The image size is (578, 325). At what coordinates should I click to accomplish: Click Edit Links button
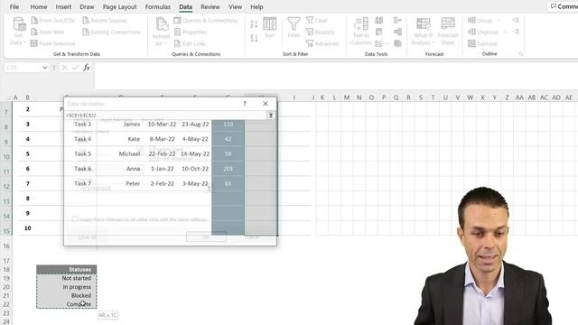pos(190,43)
